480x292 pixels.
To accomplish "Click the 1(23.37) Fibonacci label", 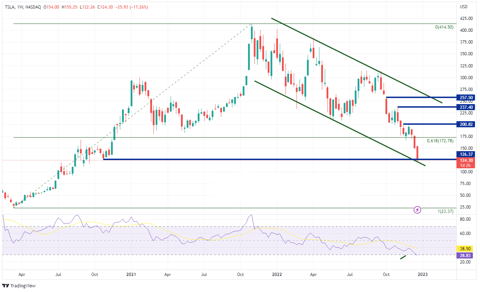I will point(445,211).
